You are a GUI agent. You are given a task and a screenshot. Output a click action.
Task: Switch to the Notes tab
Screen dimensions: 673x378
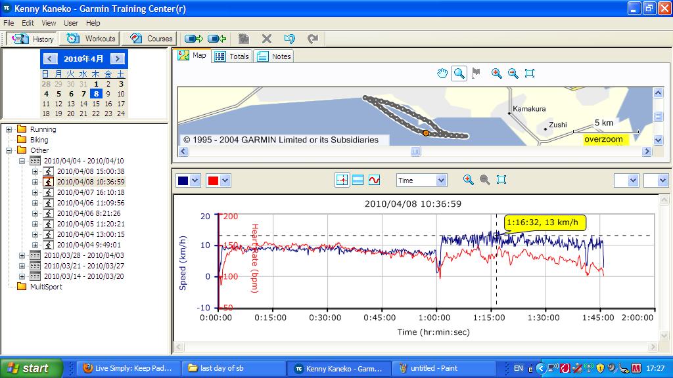274,56
